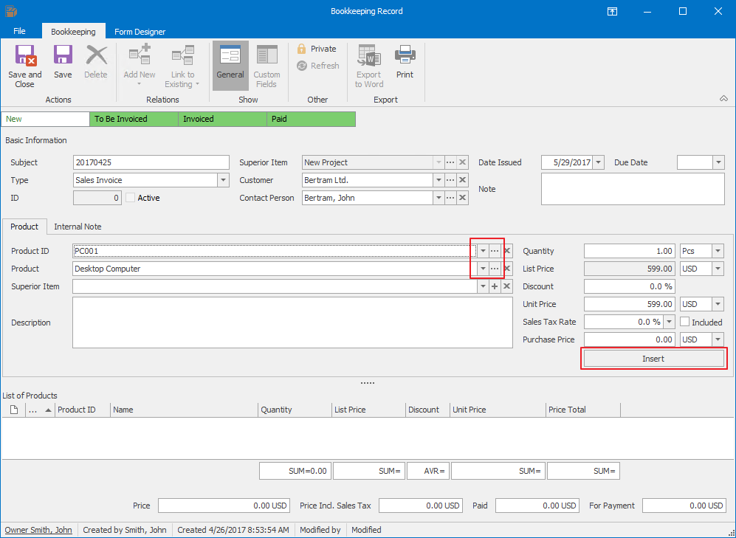Image resolution: width=736 pixels, height=538 pixels.
Task: Open the Contact Person dropdown arrow
Action: click(x=438, y=198)
